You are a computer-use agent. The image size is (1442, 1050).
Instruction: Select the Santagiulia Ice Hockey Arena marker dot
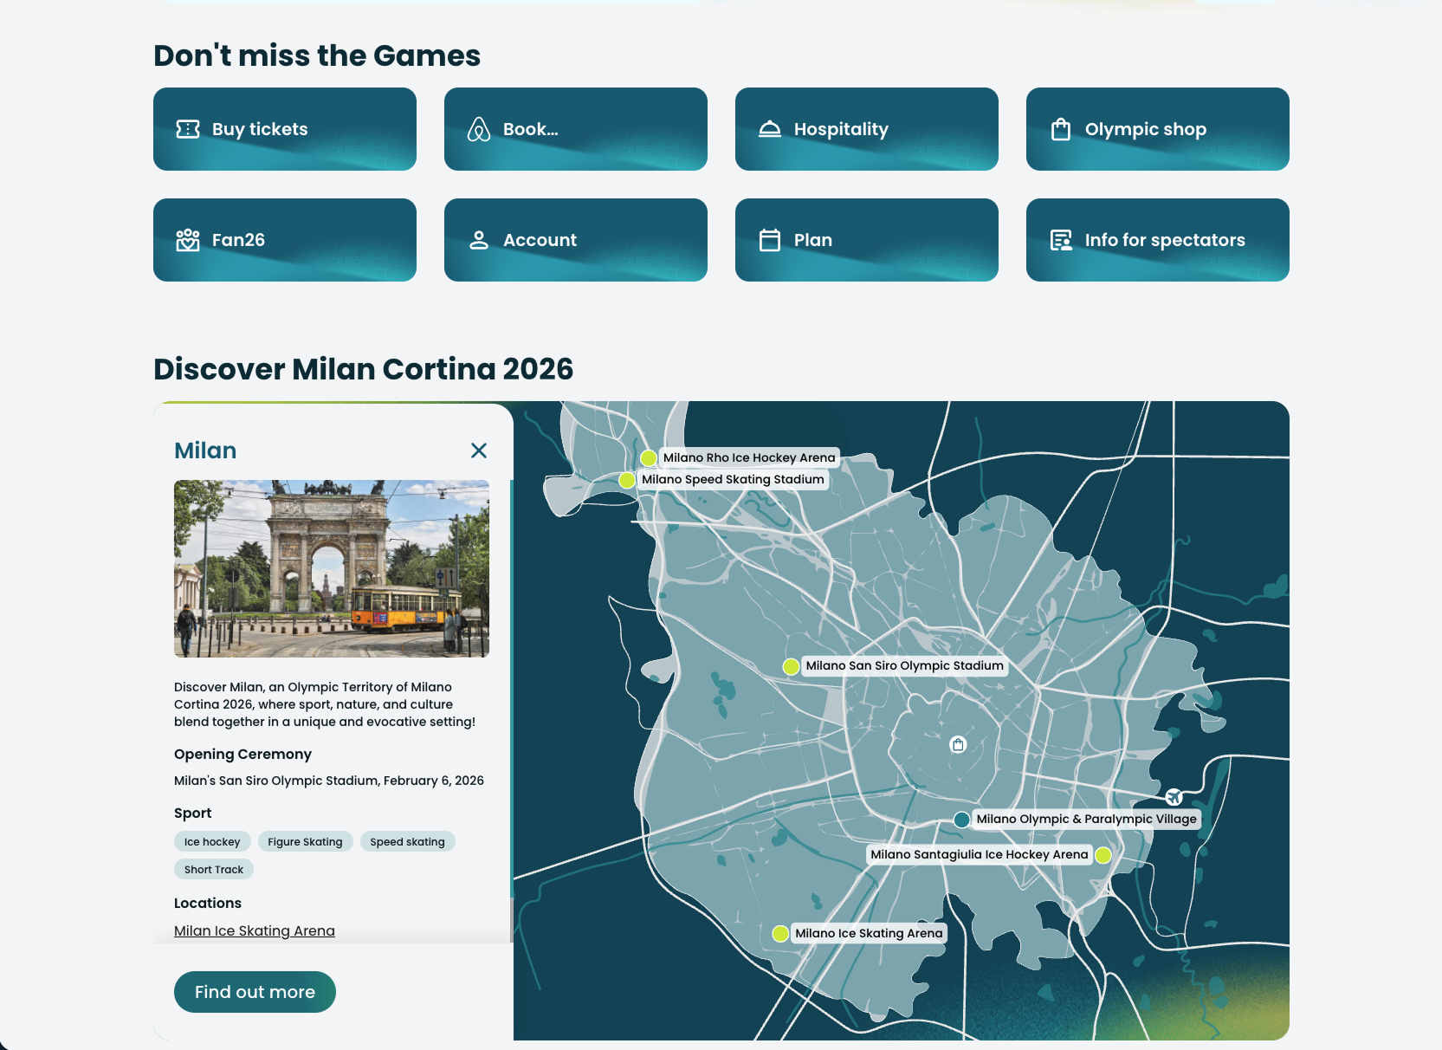(1103, 855)
